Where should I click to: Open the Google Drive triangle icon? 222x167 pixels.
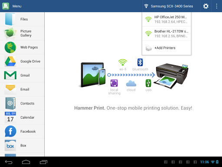click(10, 61)
